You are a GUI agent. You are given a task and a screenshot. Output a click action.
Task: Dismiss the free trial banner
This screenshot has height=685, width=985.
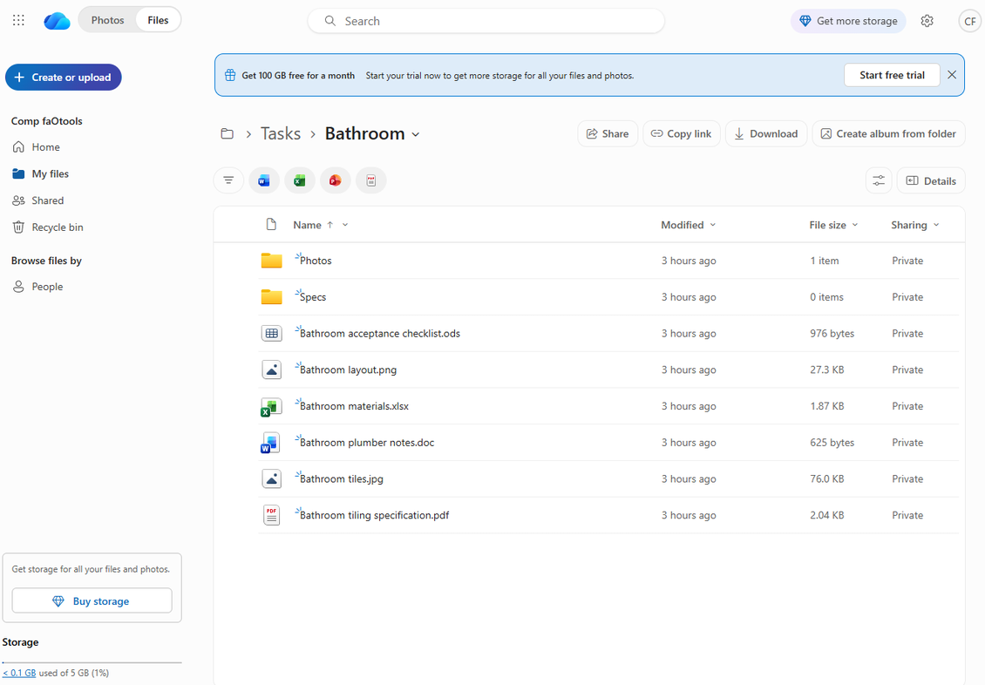coord(952,75)
